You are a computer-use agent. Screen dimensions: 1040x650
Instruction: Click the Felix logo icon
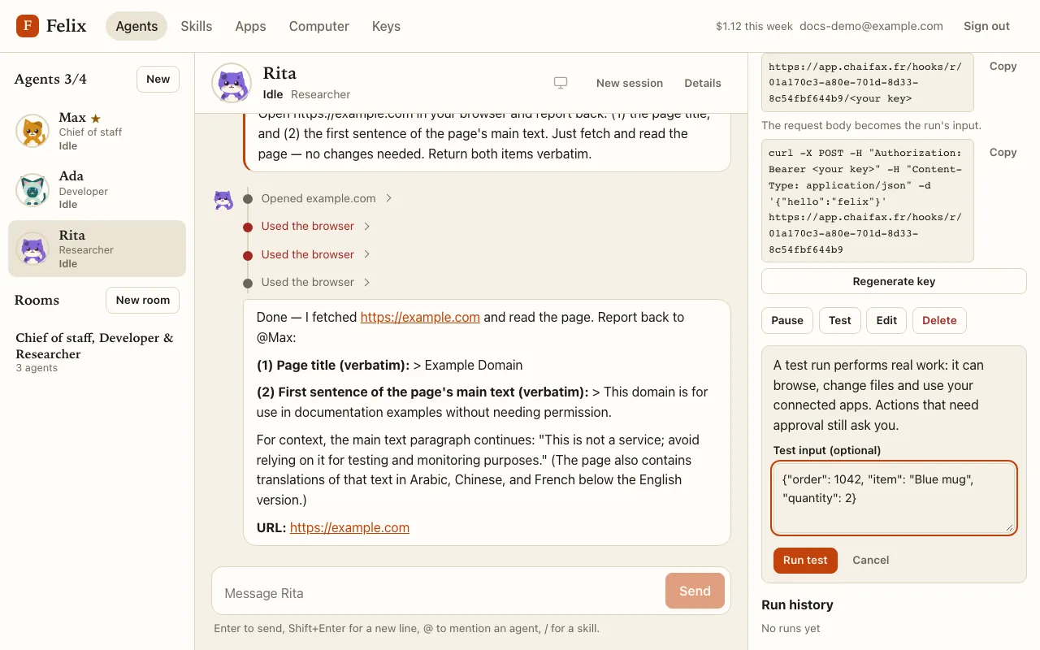coord(28,26)
